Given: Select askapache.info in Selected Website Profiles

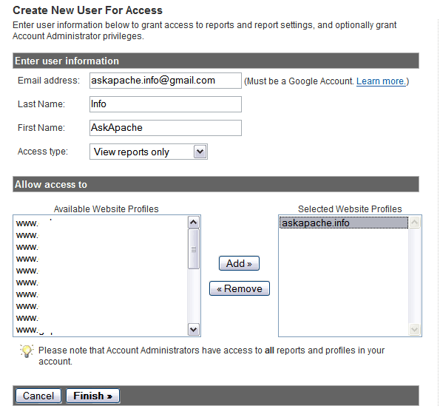Looking at the screenshot, I should point(344,223).
